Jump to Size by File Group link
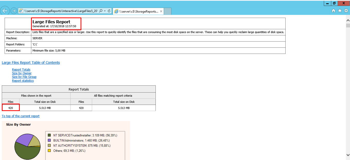The width and height of the screenshot is (350, 160). tap(24, 77)
